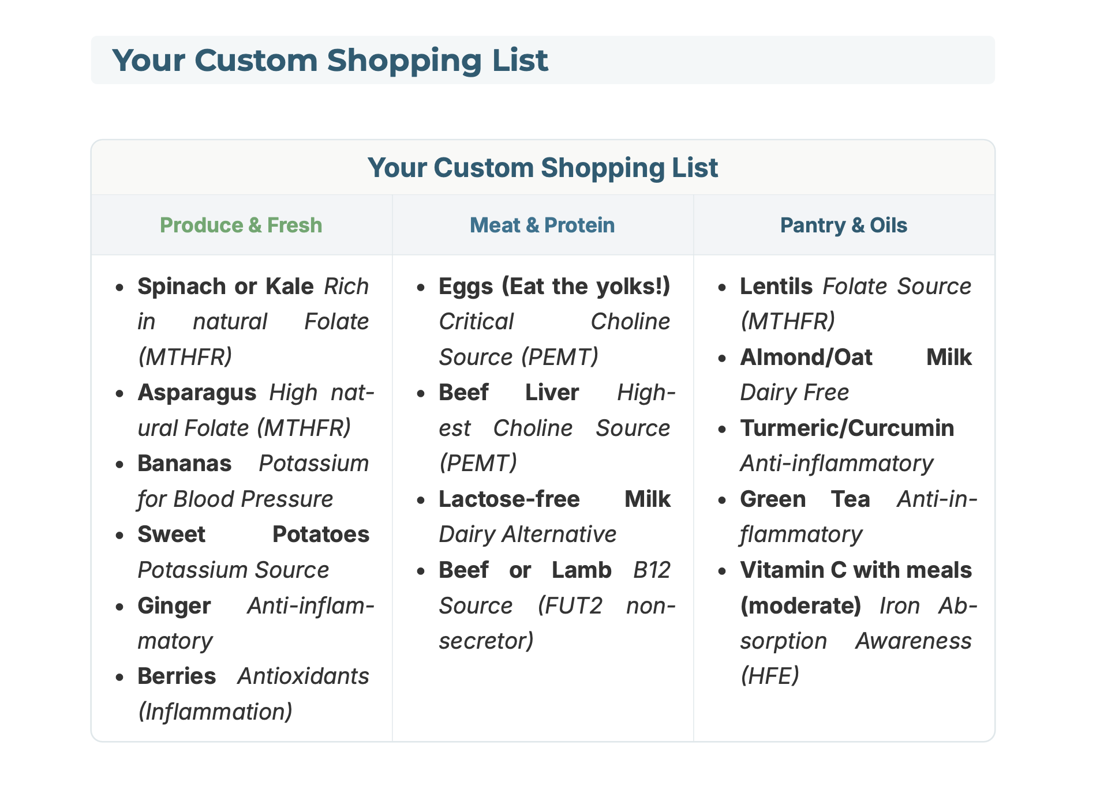Click the shopping list table's centered title
Screen dimensions: 1115x790
pos(542,168)
